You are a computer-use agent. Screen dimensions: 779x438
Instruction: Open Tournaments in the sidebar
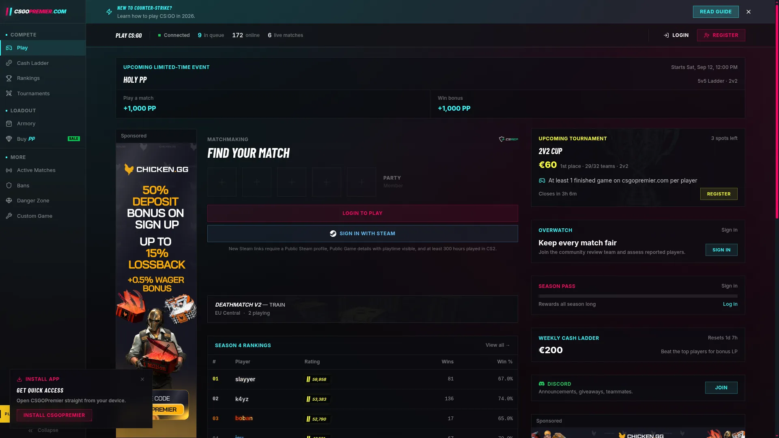(43, 93)
